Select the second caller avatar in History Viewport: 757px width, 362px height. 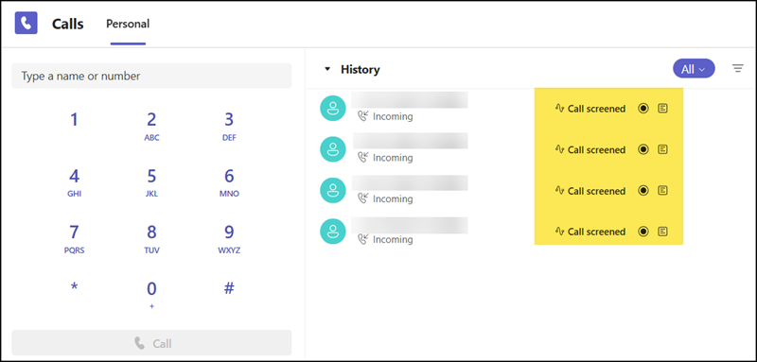tap(333, 149)
